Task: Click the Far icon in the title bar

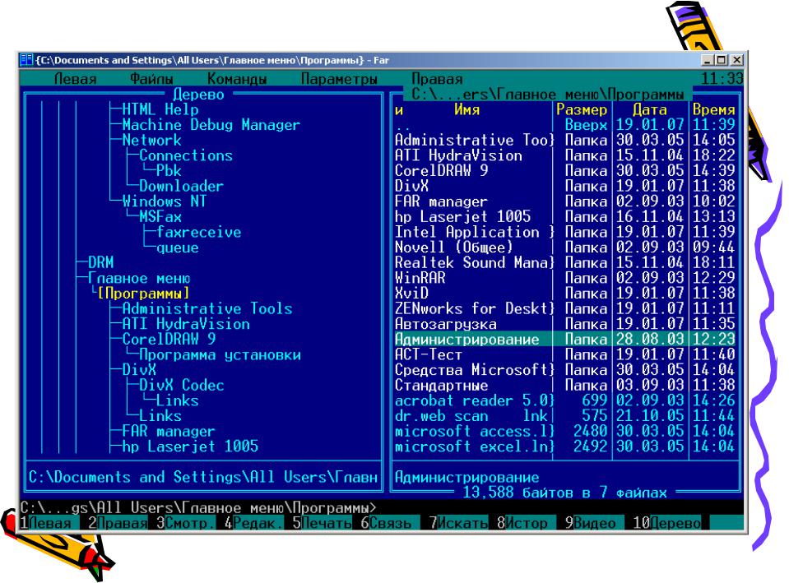Action: coord(26,60)
